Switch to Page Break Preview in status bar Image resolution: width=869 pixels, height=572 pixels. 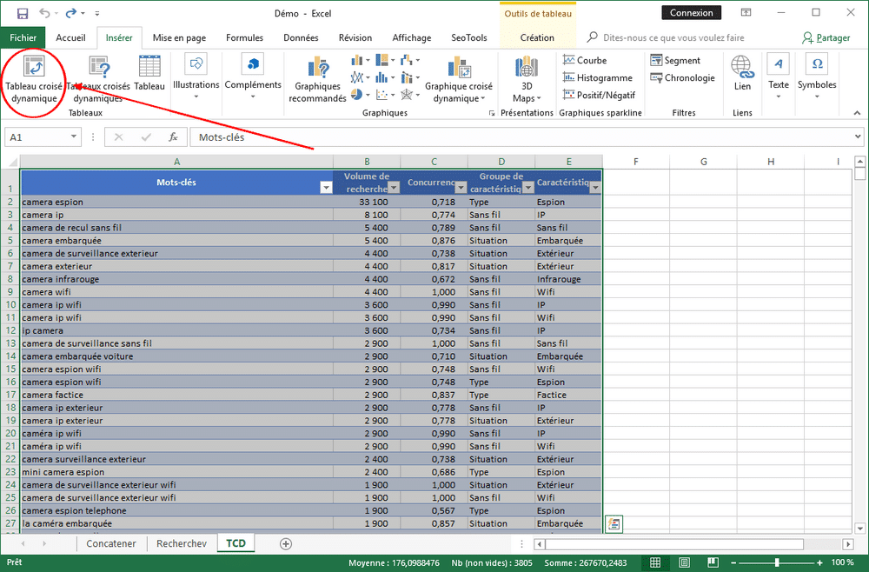pyautogui.click(x=713, y=562)
